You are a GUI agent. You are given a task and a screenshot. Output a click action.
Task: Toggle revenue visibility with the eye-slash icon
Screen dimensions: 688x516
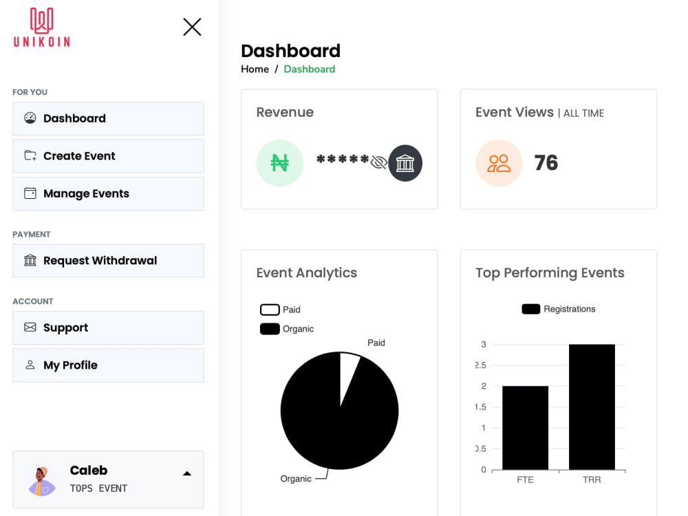tap(378, 162)
